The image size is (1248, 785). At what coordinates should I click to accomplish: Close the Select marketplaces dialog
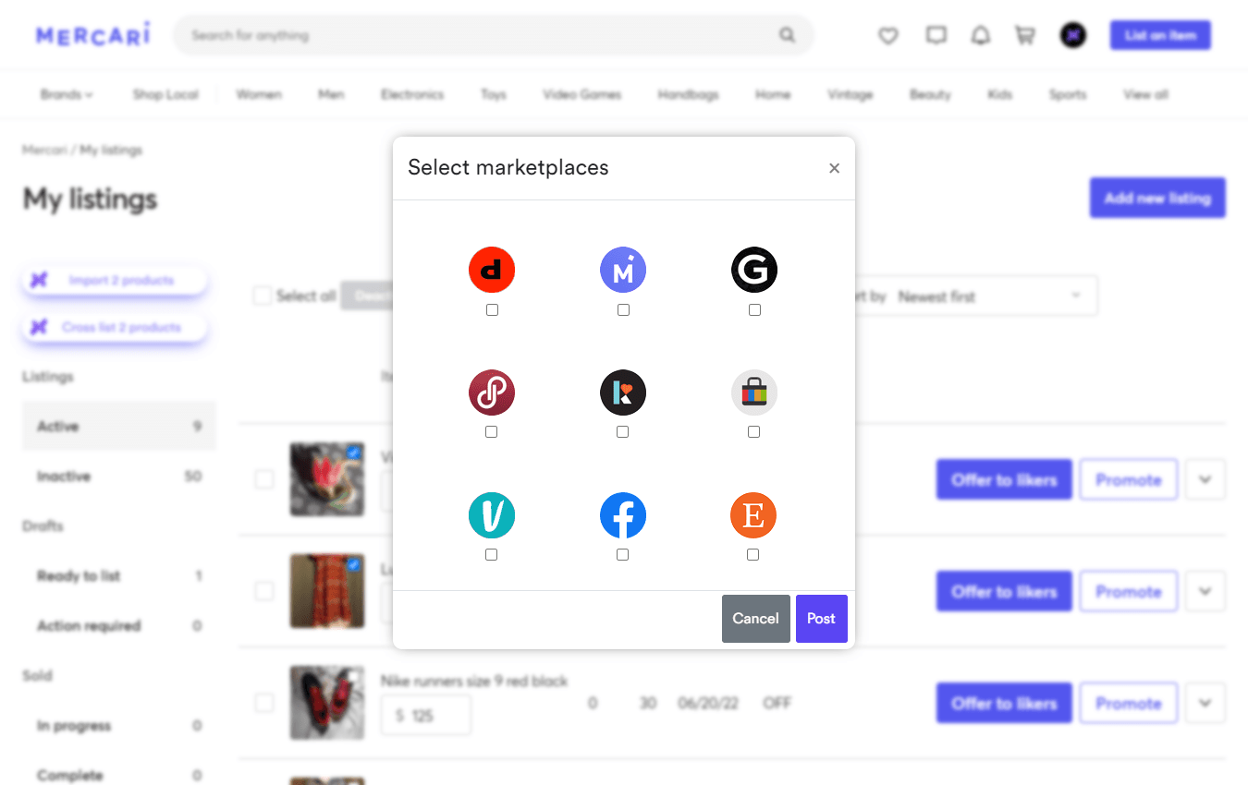tap(834, 168)
